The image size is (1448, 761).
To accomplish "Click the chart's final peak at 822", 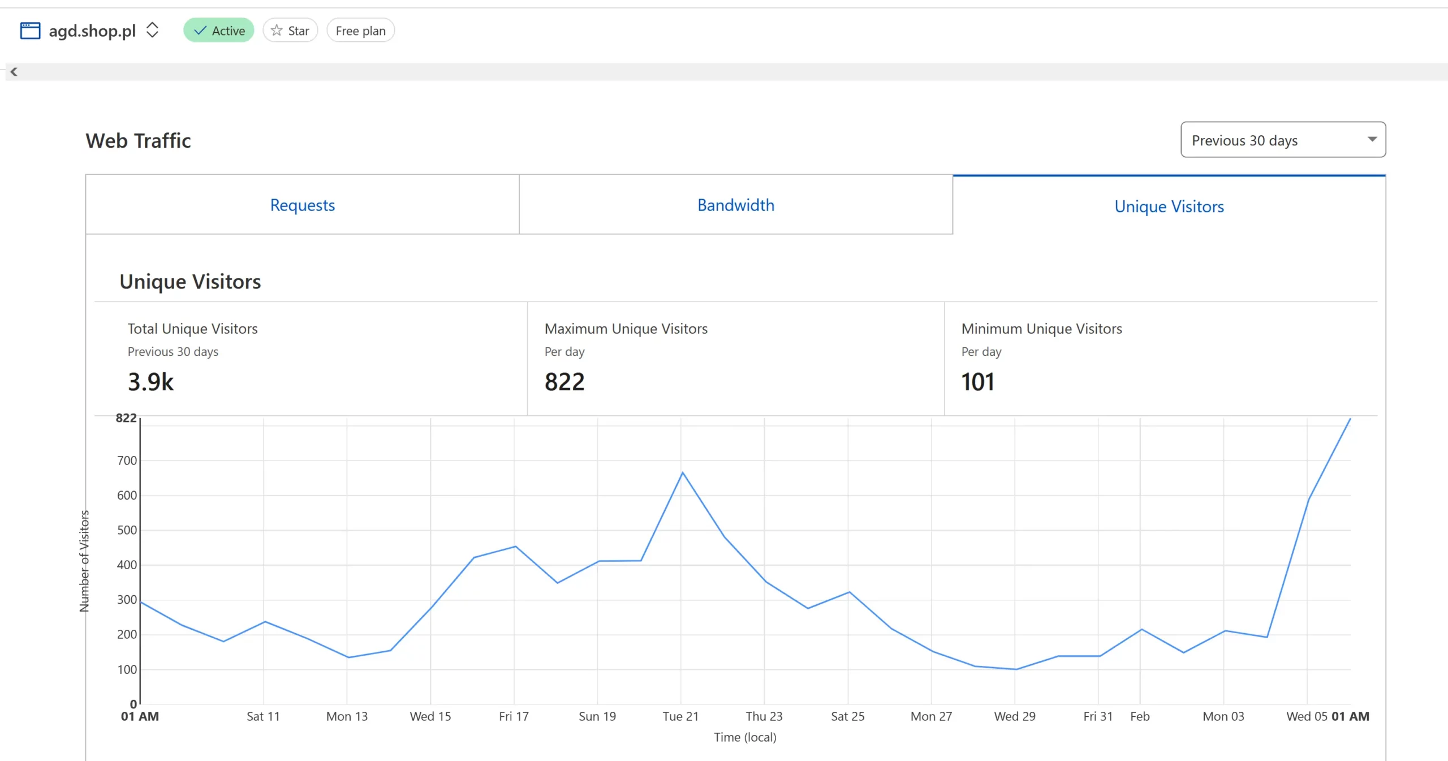I will pyautogui.click(x=1350, y=419).
